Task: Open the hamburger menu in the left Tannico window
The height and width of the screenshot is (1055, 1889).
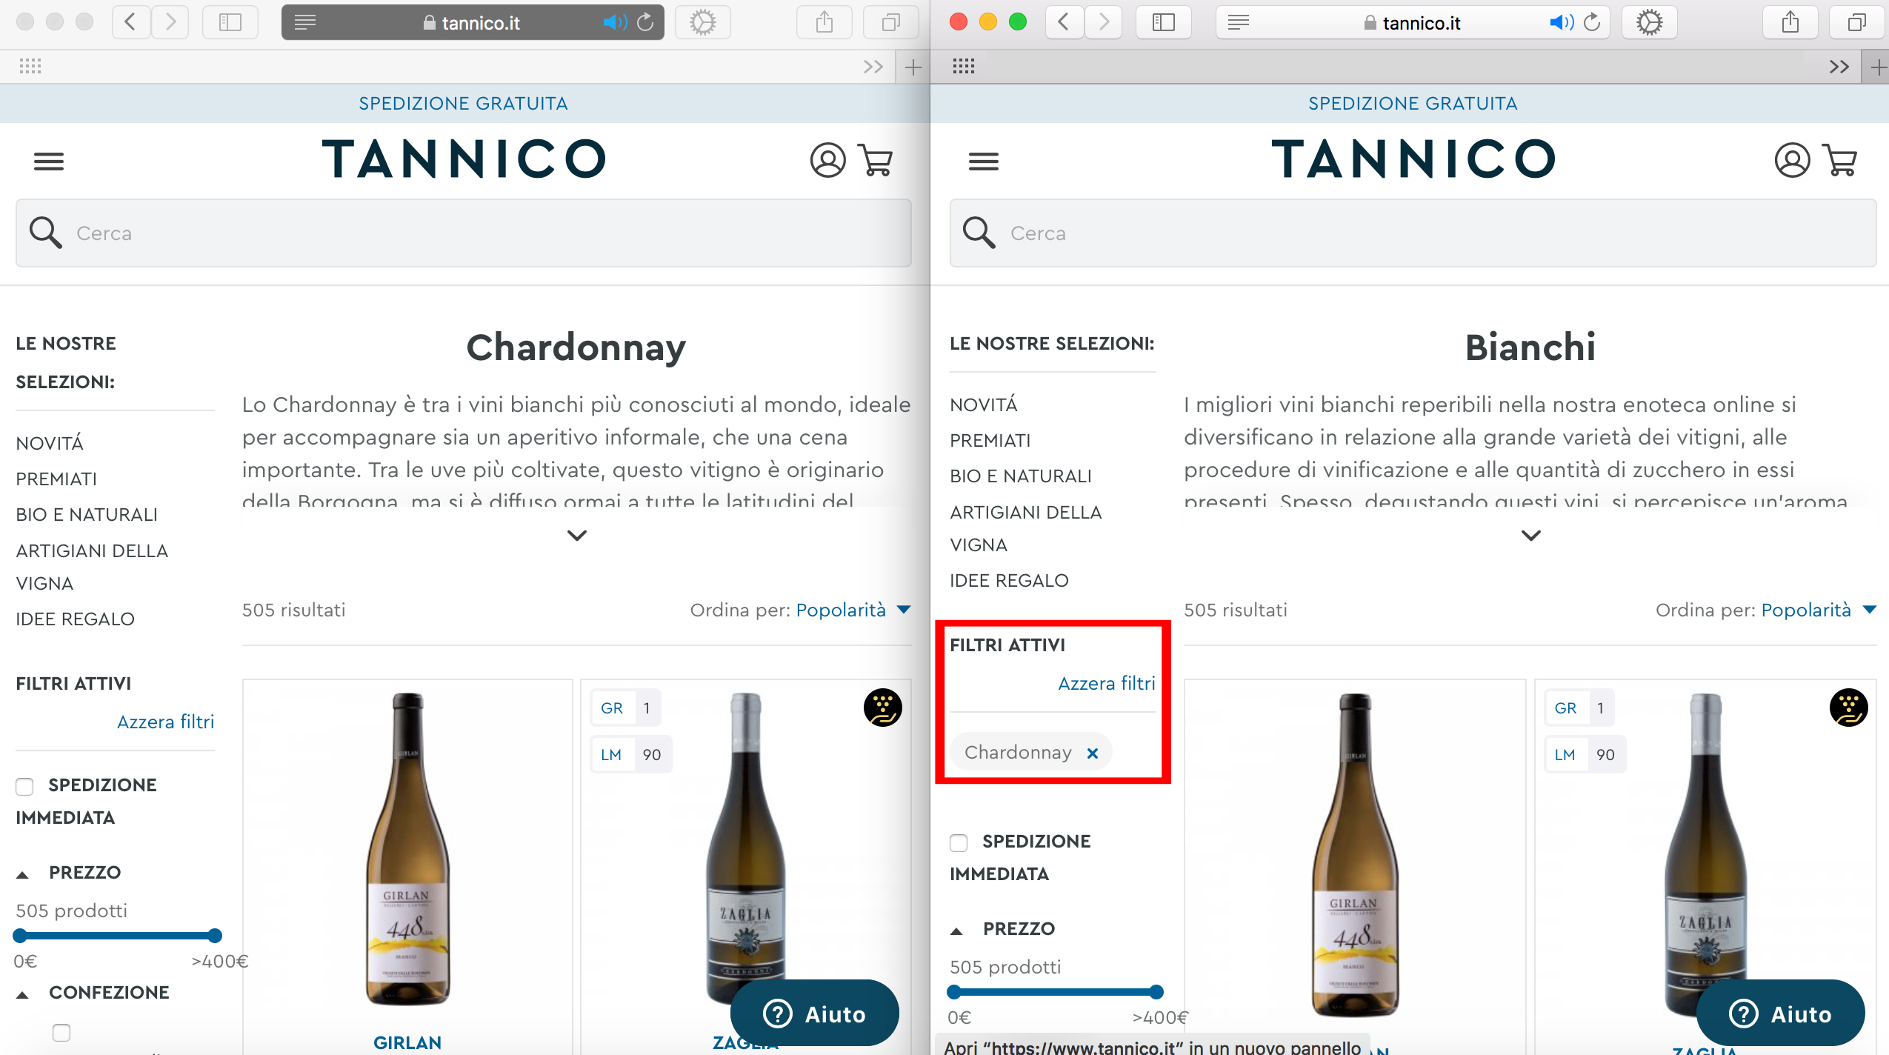Action: tap(49, 161)
